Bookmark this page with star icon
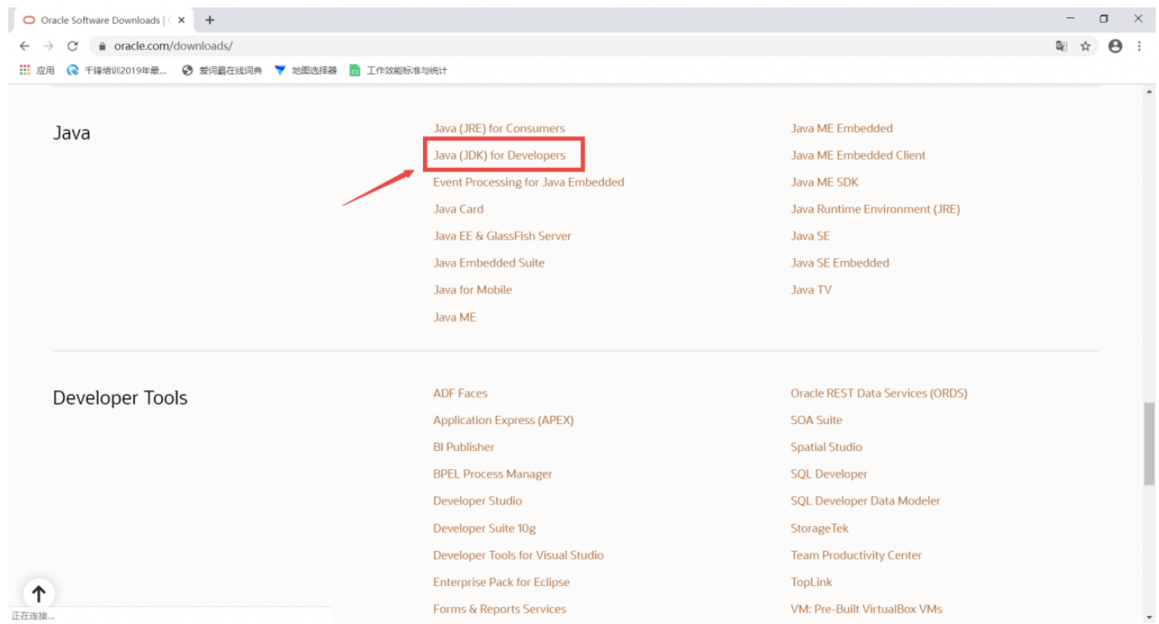This screenshot has width=1159, height=624. click(1086, 46)
